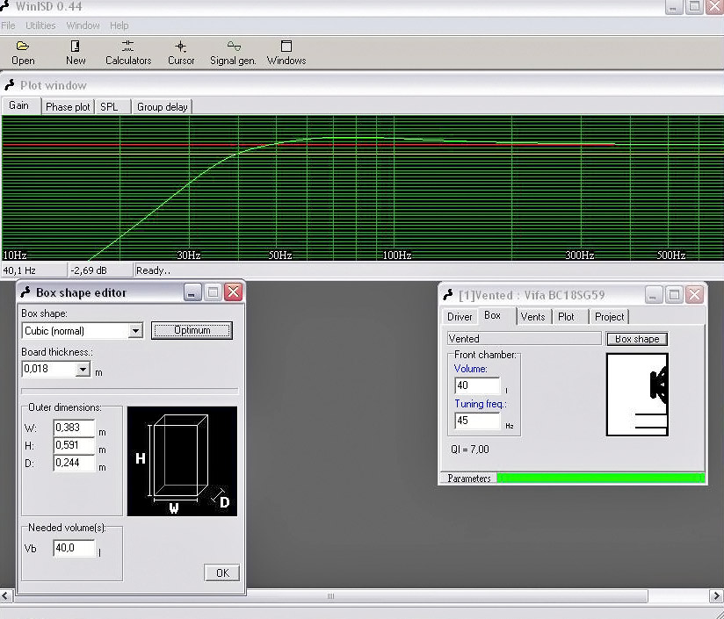Click the vented box diagram image

[637, 394]
